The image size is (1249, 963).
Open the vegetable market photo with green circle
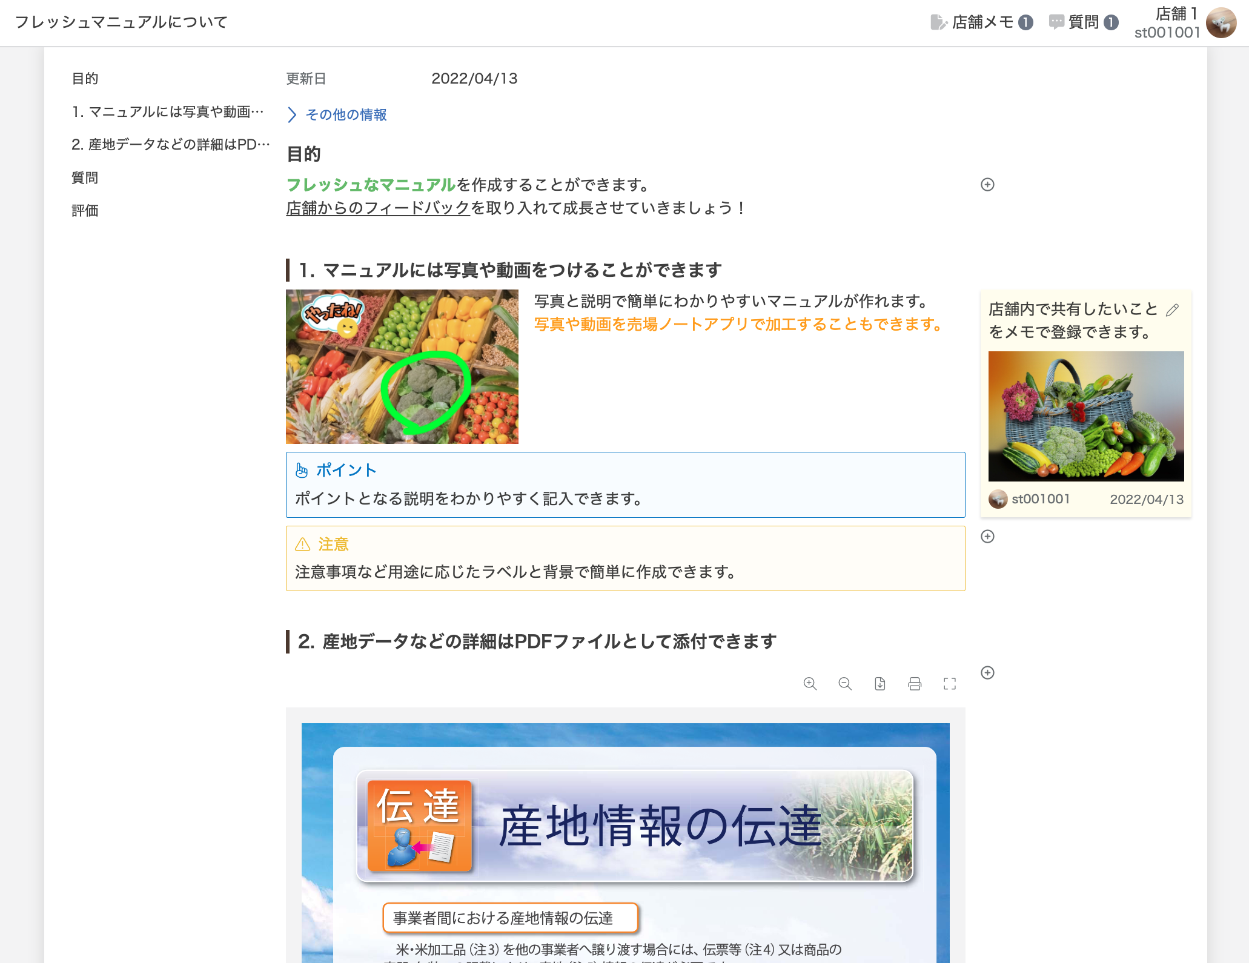point(402,366)
